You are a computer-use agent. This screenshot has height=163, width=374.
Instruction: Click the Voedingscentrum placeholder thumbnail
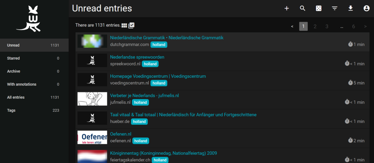pyautogui.click(x=92, y=79)
